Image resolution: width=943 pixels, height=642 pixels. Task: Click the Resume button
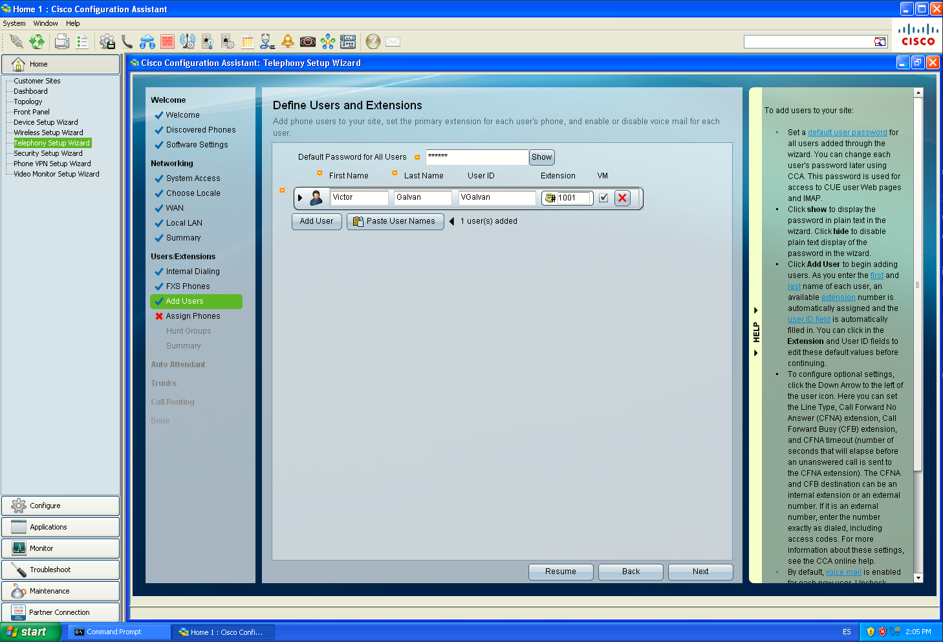561,572
